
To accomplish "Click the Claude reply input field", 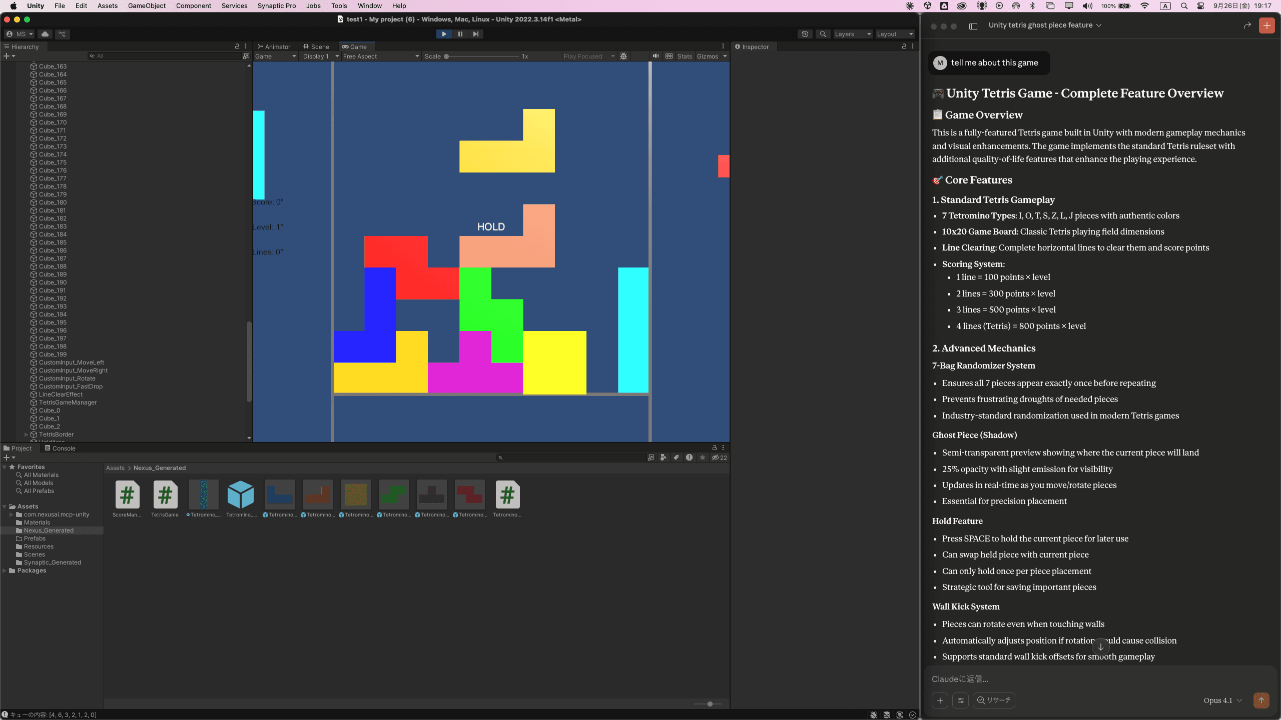I will coord(1076,678).
